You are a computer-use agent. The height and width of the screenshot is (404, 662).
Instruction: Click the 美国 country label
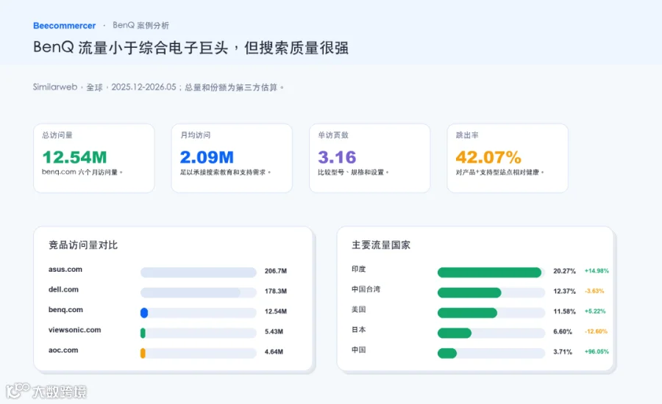(x=359, y=309)
